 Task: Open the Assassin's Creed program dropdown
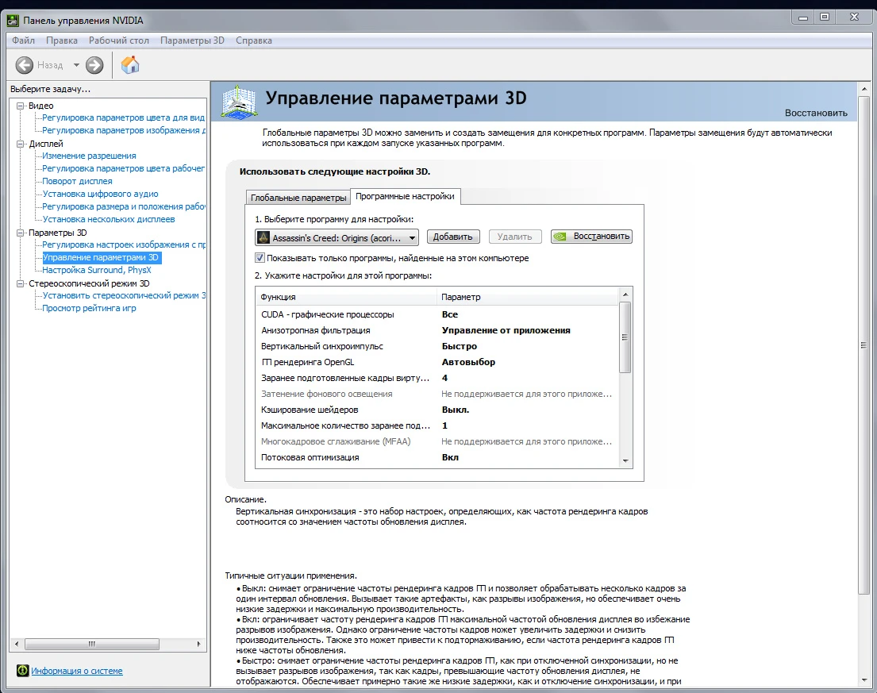[337, 237]
